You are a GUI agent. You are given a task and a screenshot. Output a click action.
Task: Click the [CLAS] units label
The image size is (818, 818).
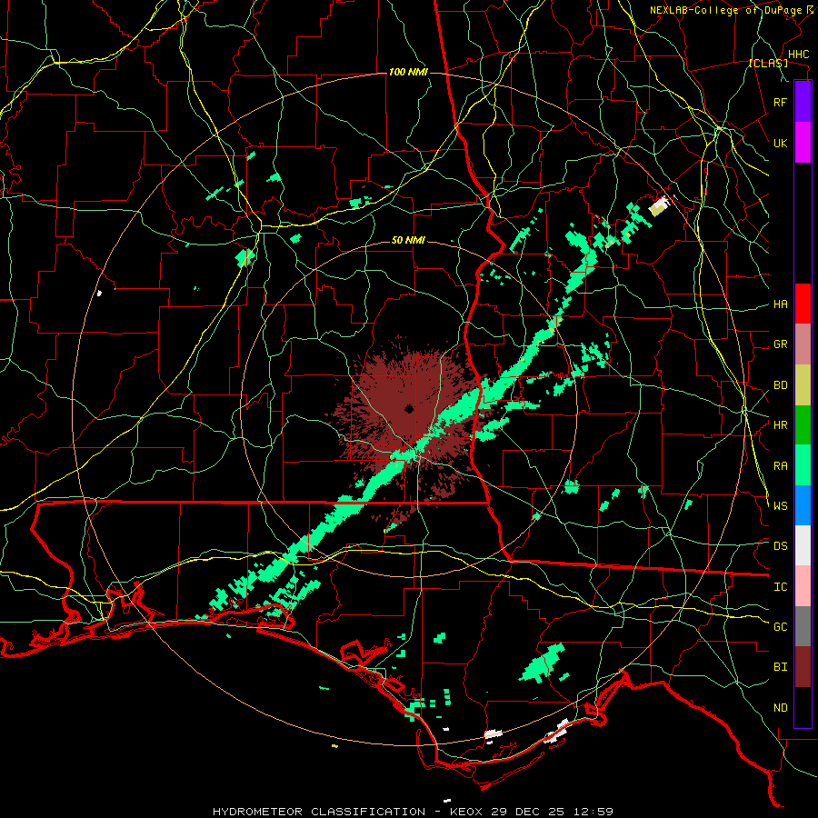pos(768,64)
